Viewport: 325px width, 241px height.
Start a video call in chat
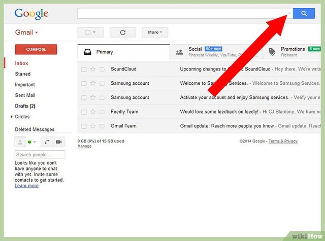click(x=59, y=142)
